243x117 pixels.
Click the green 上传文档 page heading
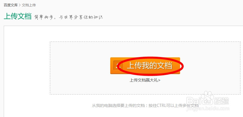coord(18,16)
